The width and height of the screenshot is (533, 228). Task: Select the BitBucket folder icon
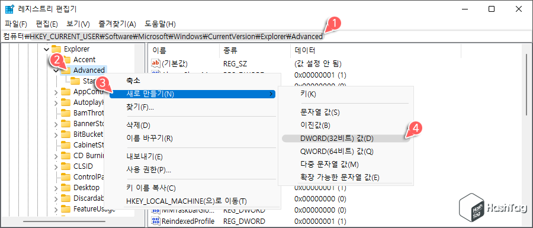[66, 134]
